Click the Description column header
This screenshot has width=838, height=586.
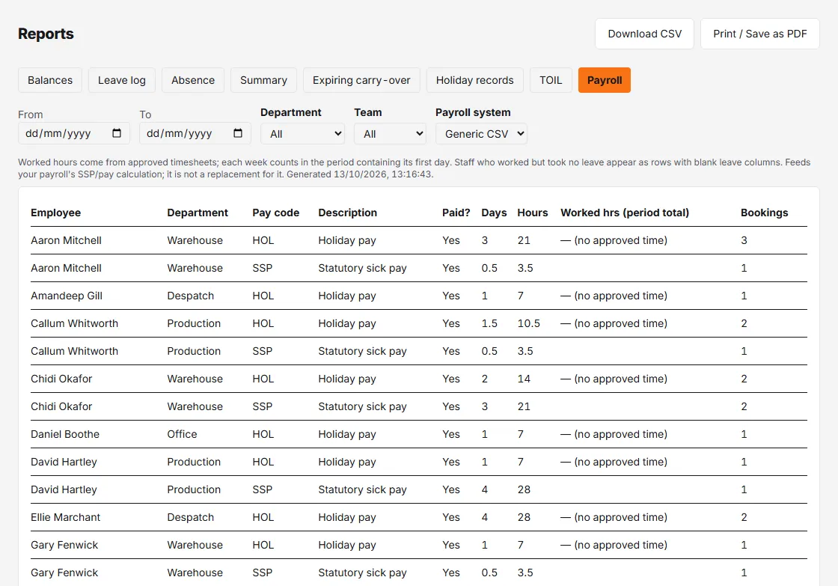347,213
